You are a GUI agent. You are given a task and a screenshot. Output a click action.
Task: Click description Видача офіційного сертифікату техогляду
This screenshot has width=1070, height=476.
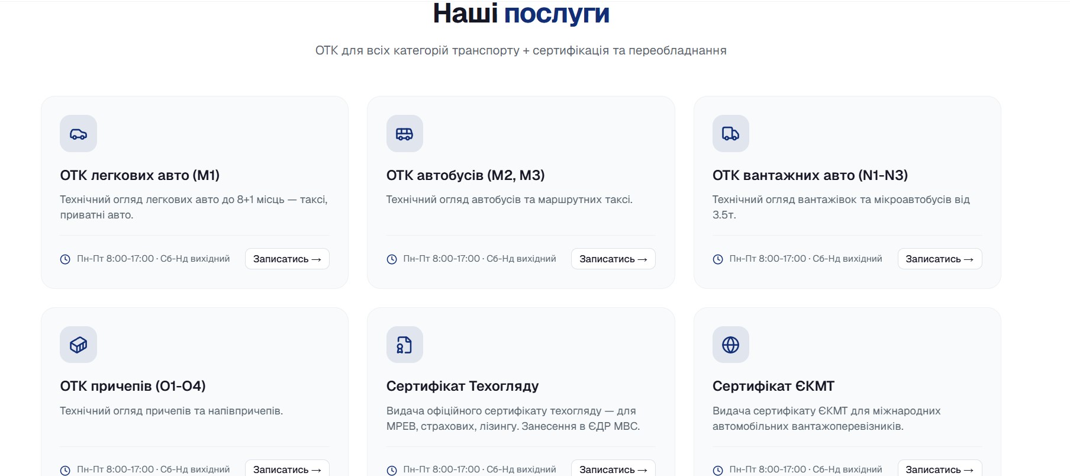[513, 419]
